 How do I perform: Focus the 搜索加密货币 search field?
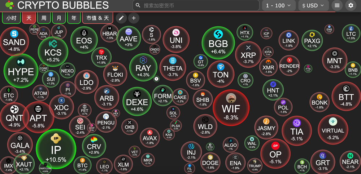196,5
